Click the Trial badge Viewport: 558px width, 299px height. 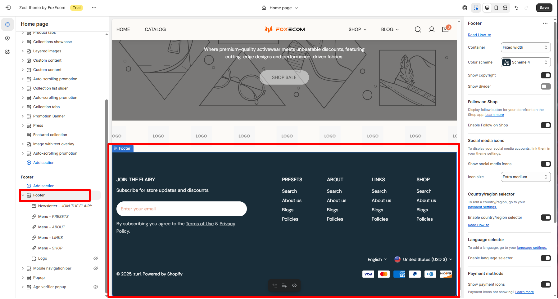[x=76, y=8]
